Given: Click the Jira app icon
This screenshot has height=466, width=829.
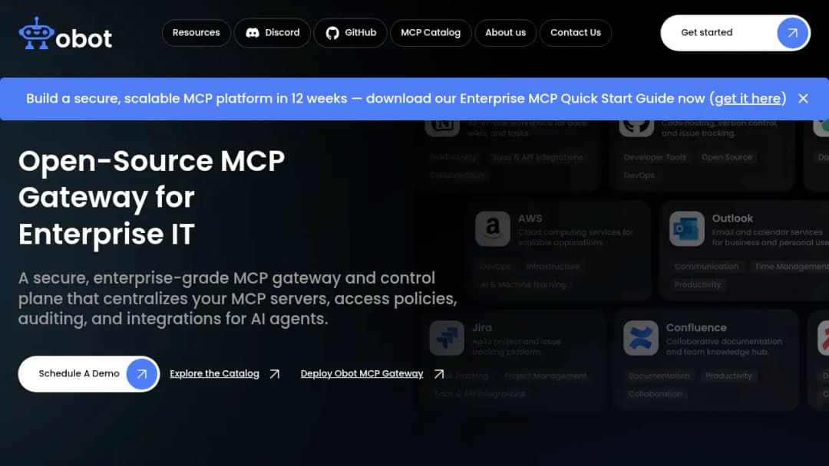Looking at the screenshot, I should 447,338.
